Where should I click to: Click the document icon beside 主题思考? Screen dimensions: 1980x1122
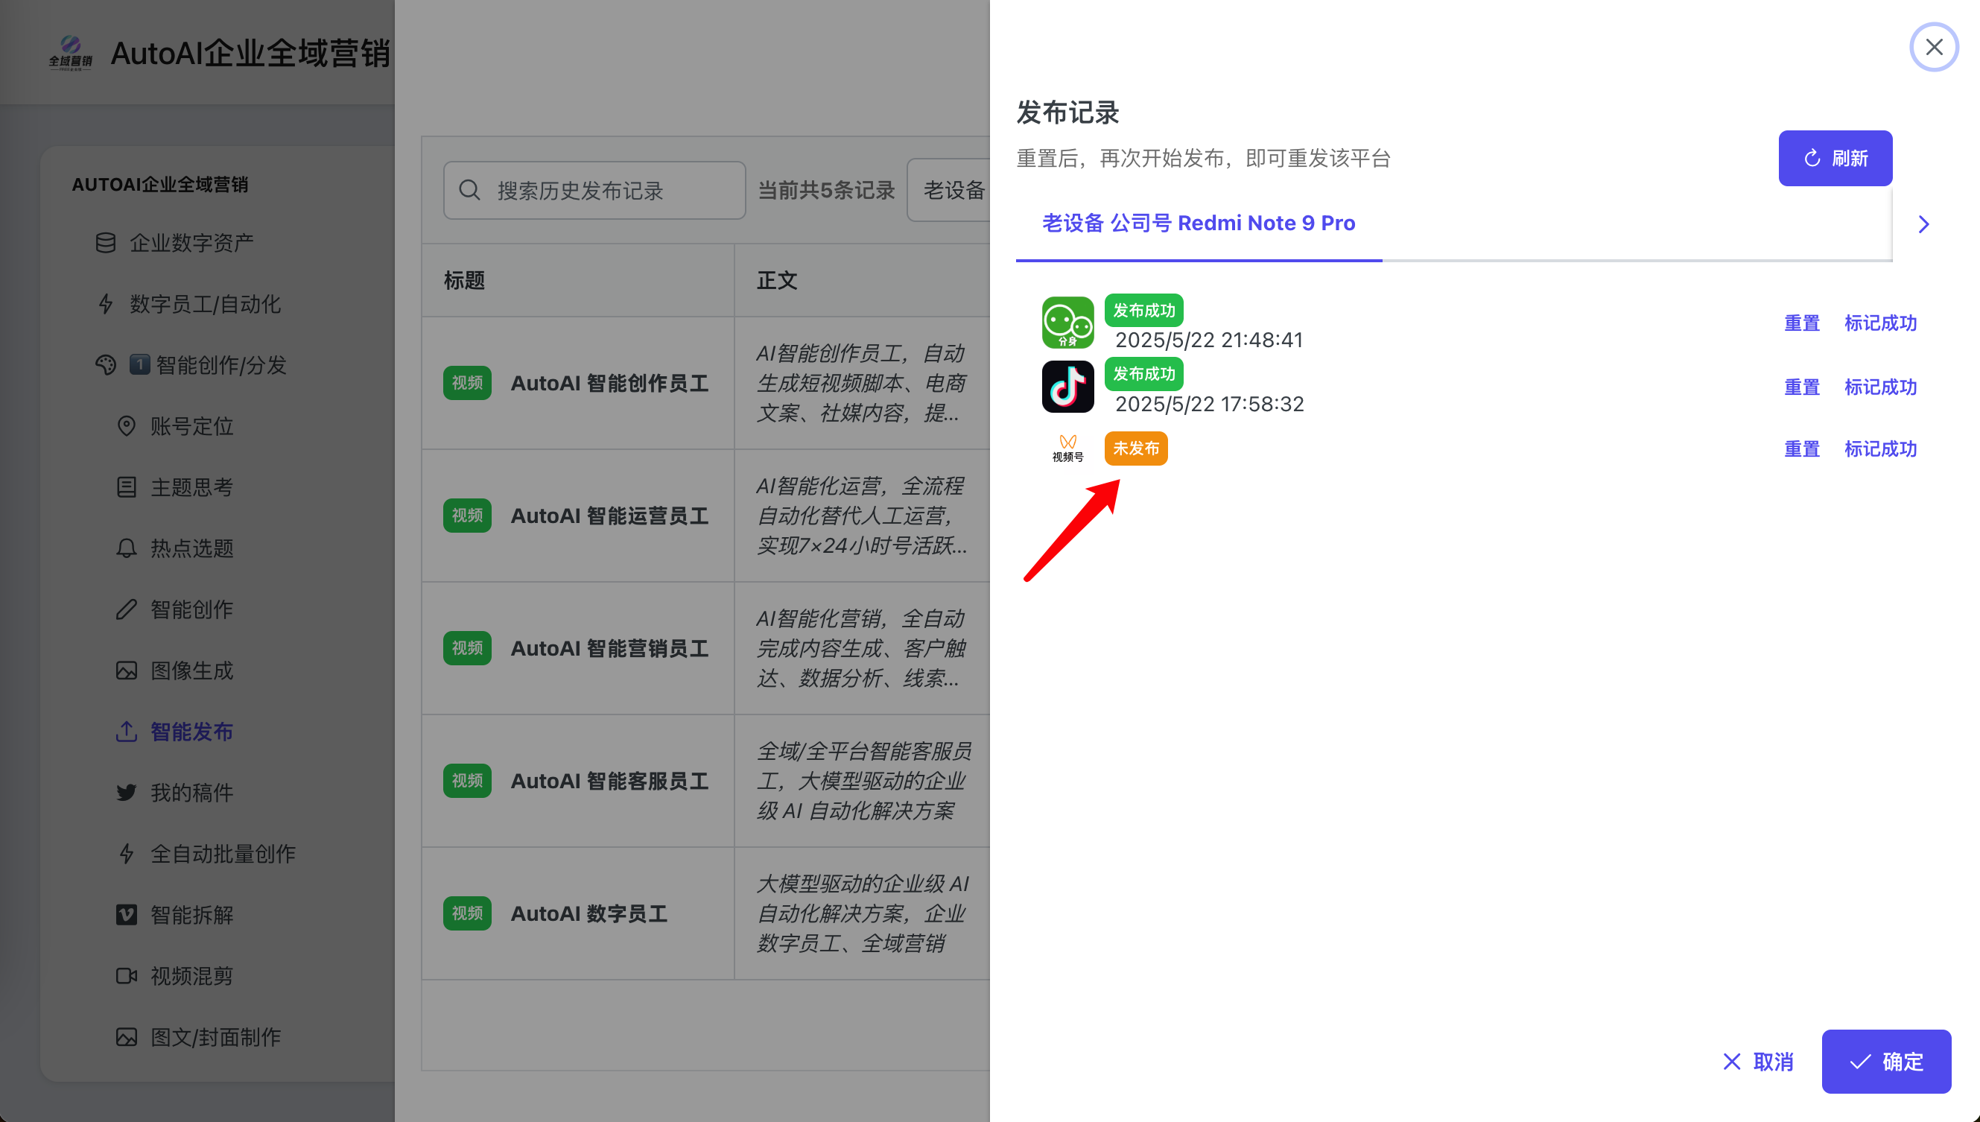point(127,487)
